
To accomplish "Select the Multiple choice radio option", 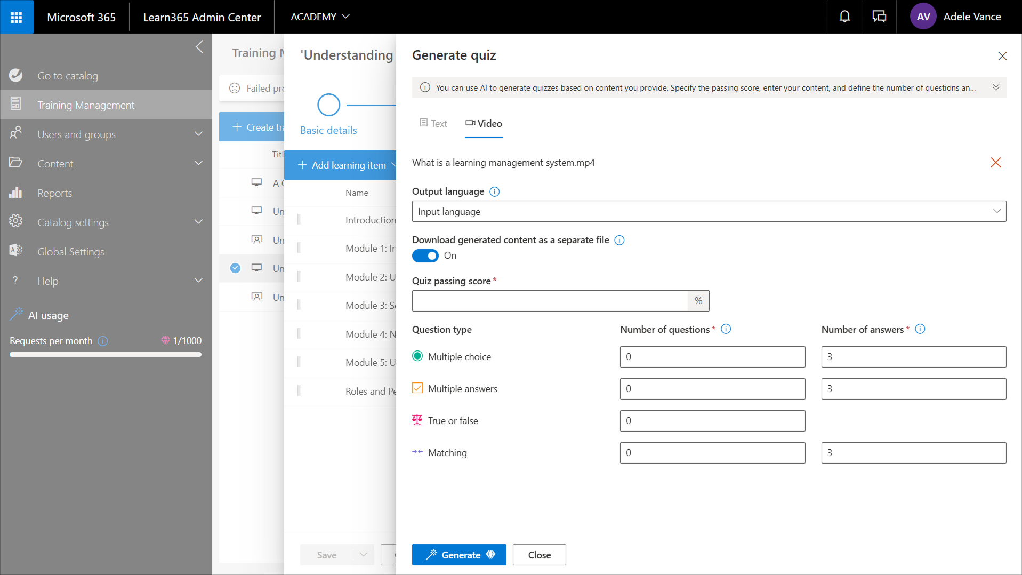I will tap(417, 356).
